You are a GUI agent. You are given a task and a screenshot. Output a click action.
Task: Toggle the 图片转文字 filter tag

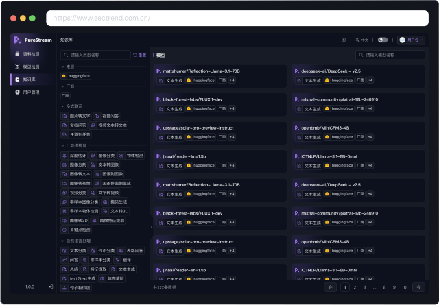click(x=75, y=116)
